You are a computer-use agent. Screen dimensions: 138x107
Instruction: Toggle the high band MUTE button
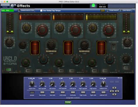pyautogui.click(x=95, y=71)
